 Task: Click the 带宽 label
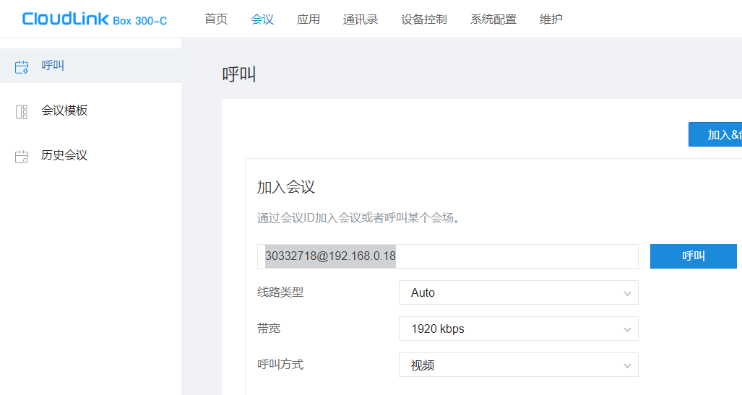tap(269, 329)
